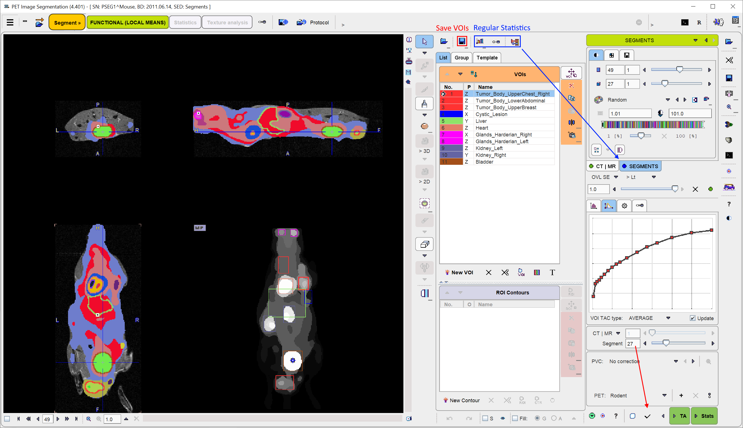Open the CT | MR series selector dropdown
Screen dimensions: 743x428
coord(618,333)
